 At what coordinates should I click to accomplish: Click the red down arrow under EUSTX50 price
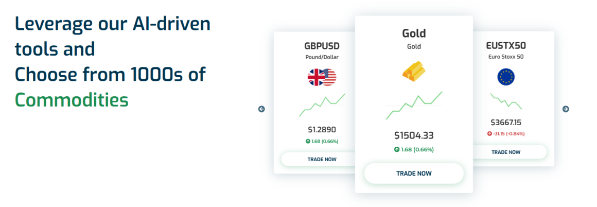pyautogui.click(x=489, y=133)
